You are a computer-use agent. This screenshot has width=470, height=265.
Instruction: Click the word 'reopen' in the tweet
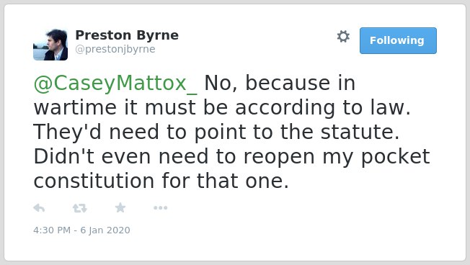[x=279, y=158]
